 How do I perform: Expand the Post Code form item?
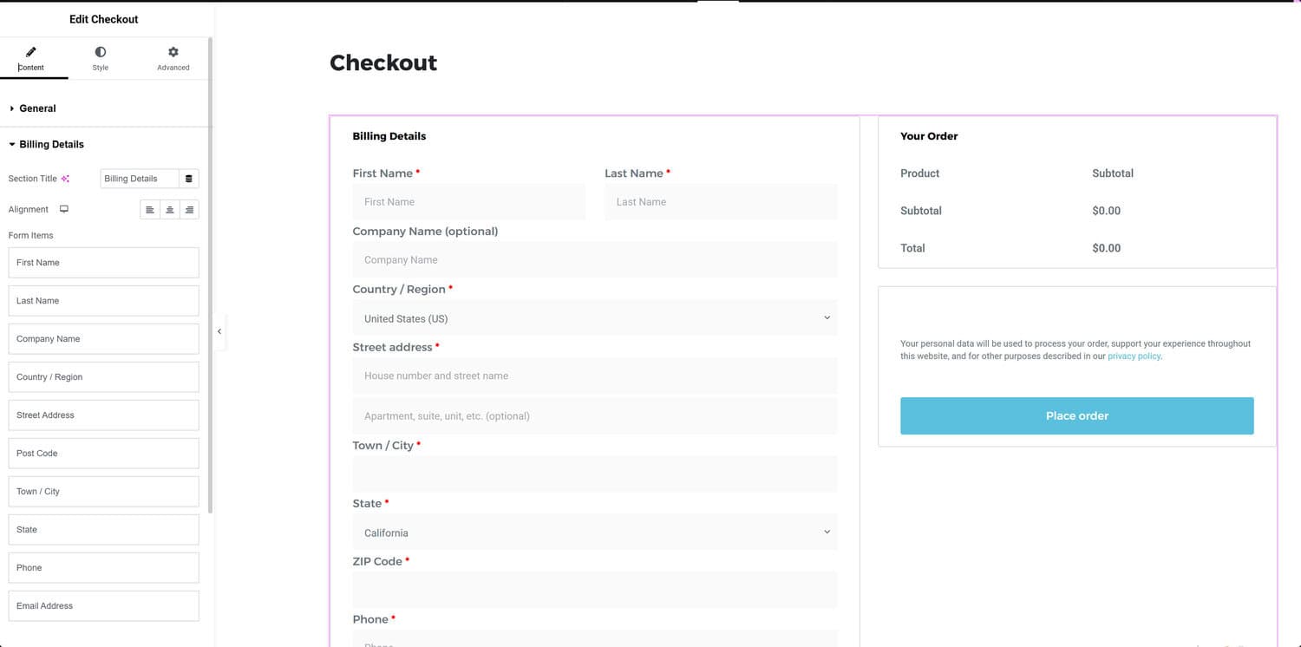click(103, 454)
